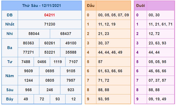Click the first prize number 71230

50,24
